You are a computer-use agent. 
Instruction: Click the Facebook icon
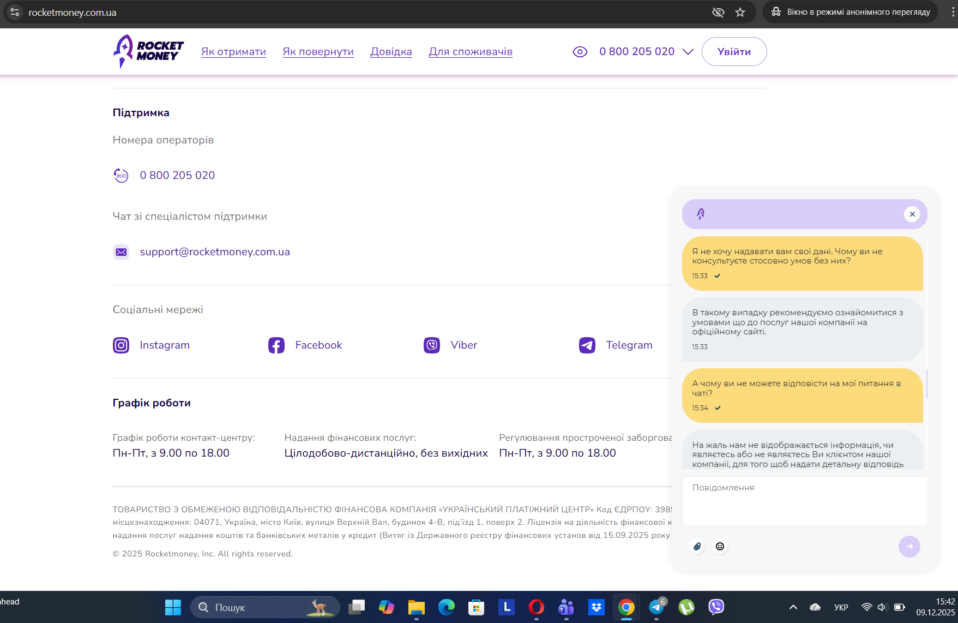point(276,345)
